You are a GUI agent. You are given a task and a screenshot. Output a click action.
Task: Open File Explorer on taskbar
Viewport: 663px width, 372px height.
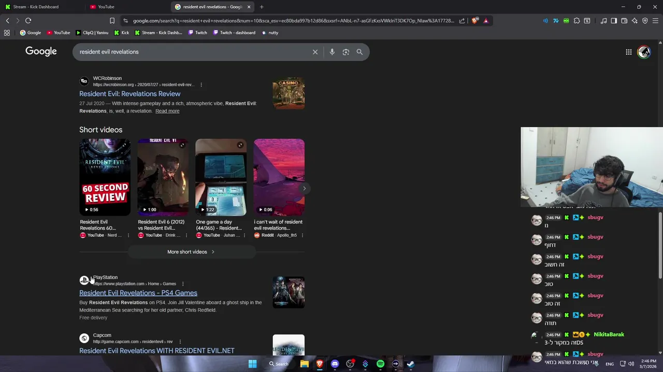coord(305,364)
